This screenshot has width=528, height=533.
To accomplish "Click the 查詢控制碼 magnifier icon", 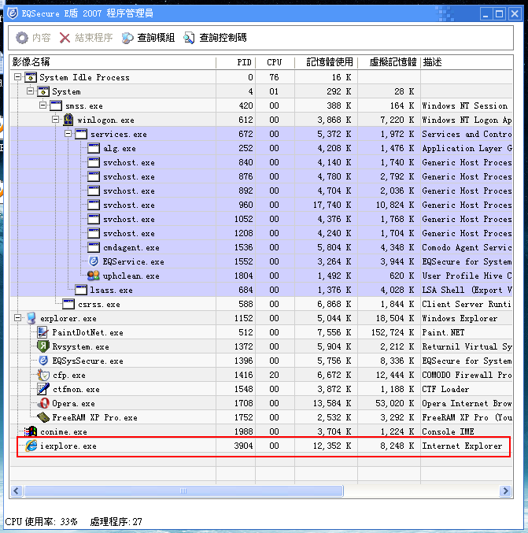I will [189, 38].
